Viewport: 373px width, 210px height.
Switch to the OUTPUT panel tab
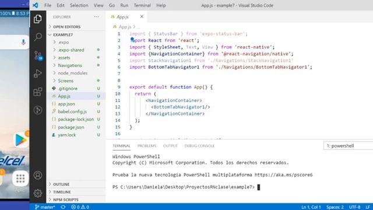click(170, 146)
